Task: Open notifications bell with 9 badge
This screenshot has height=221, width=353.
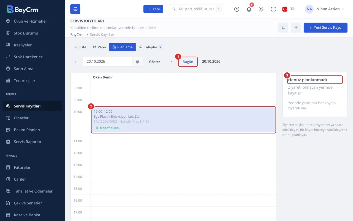Action: (249, 9)
